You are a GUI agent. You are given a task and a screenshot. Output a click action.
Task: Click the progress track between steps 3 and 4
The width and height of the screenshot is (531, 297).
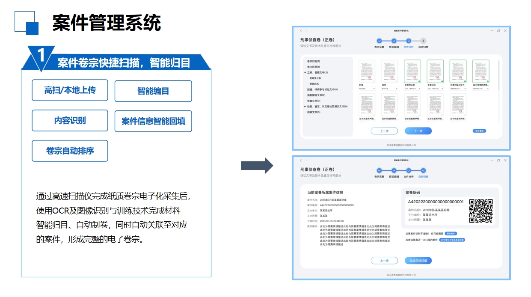point(416,41)
